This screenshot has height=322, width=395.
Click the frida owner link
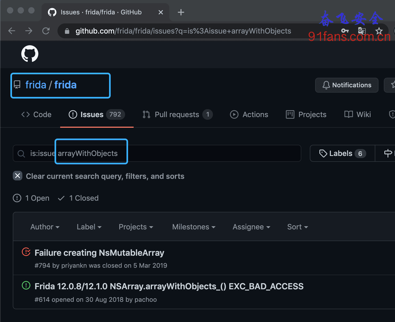coord(36,85)
